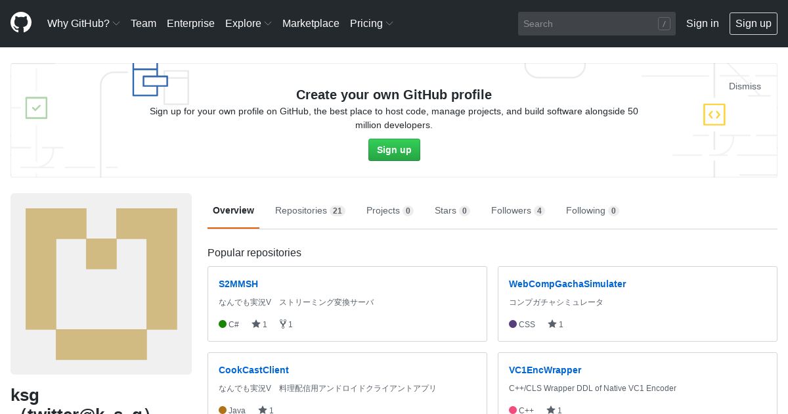Expand the Pricing dropdown menu
The height and width of the screenshot is (414, 788).
[372, 23]
